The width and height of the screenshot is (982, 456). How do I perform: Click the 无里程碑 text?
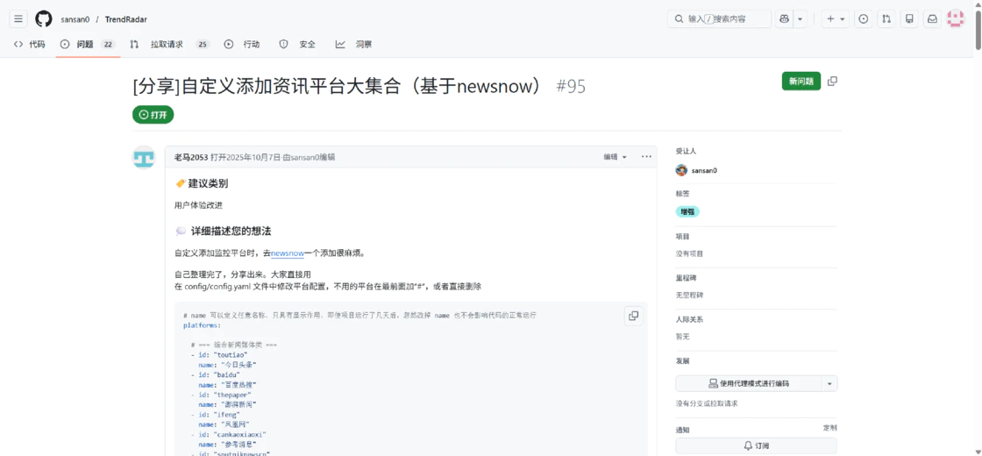(x=689, y=295)
